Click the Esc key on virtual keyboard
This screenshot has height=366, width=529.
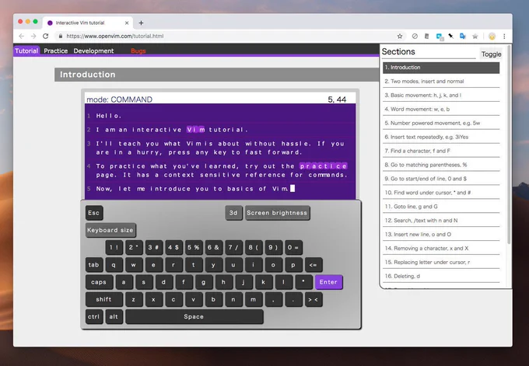click(x=94, y=213)
